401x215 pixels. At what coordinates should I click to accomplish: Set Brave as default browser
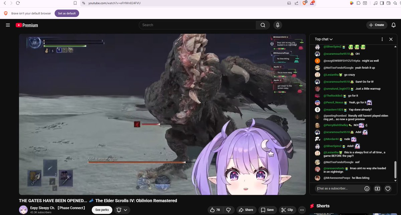[67, 13]
